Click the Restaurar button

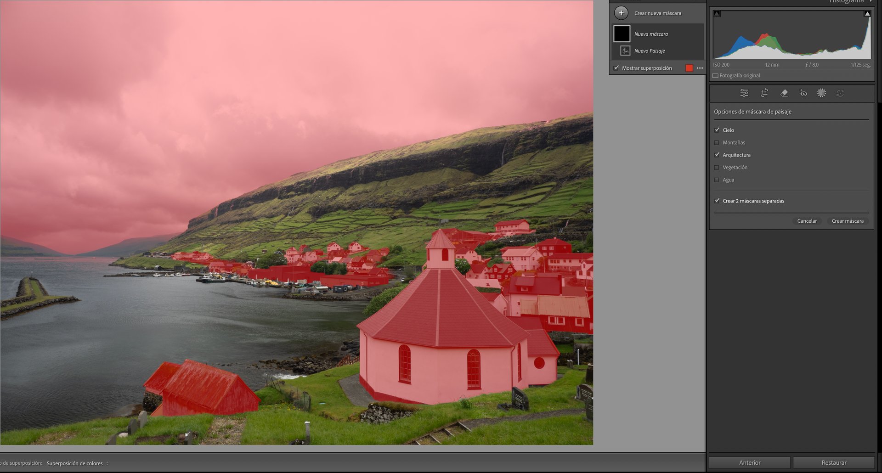pyautogui.click(x=834, y=462)
